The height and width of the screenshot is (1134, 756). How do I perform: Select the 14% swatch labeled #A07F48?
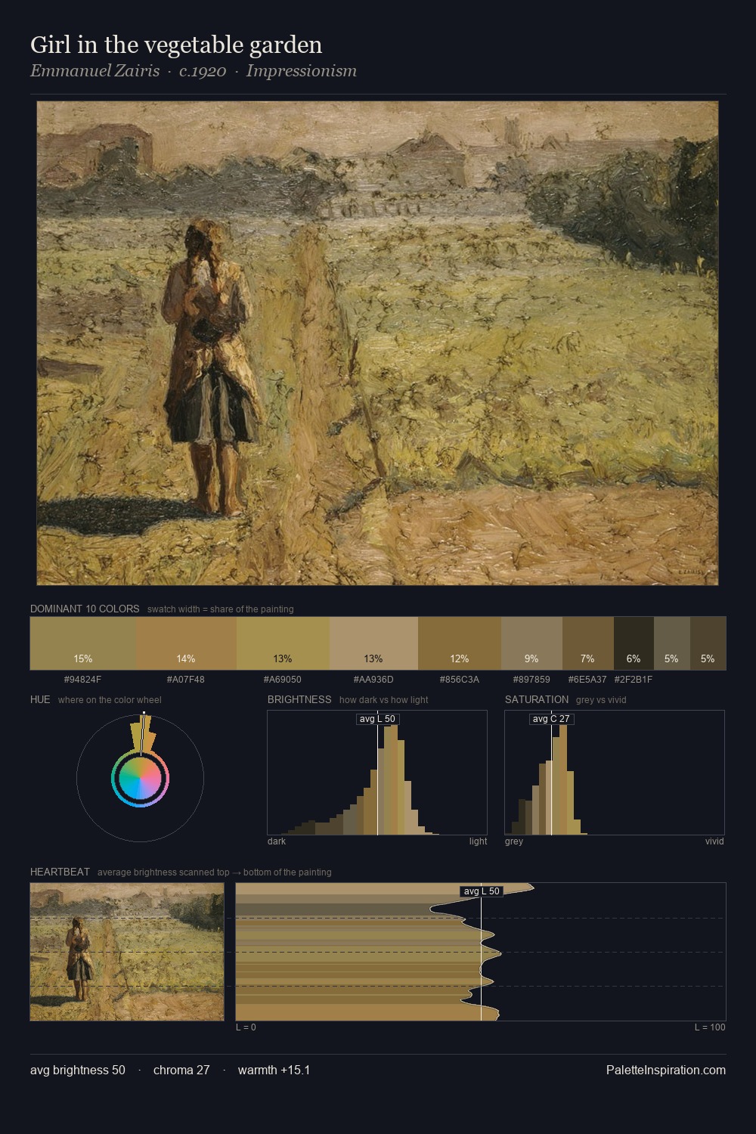point(186,643)
